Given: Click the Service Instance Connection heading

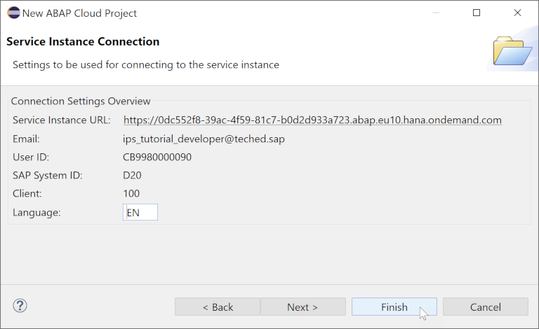Looking at the screenshot, I should (83, 41).
